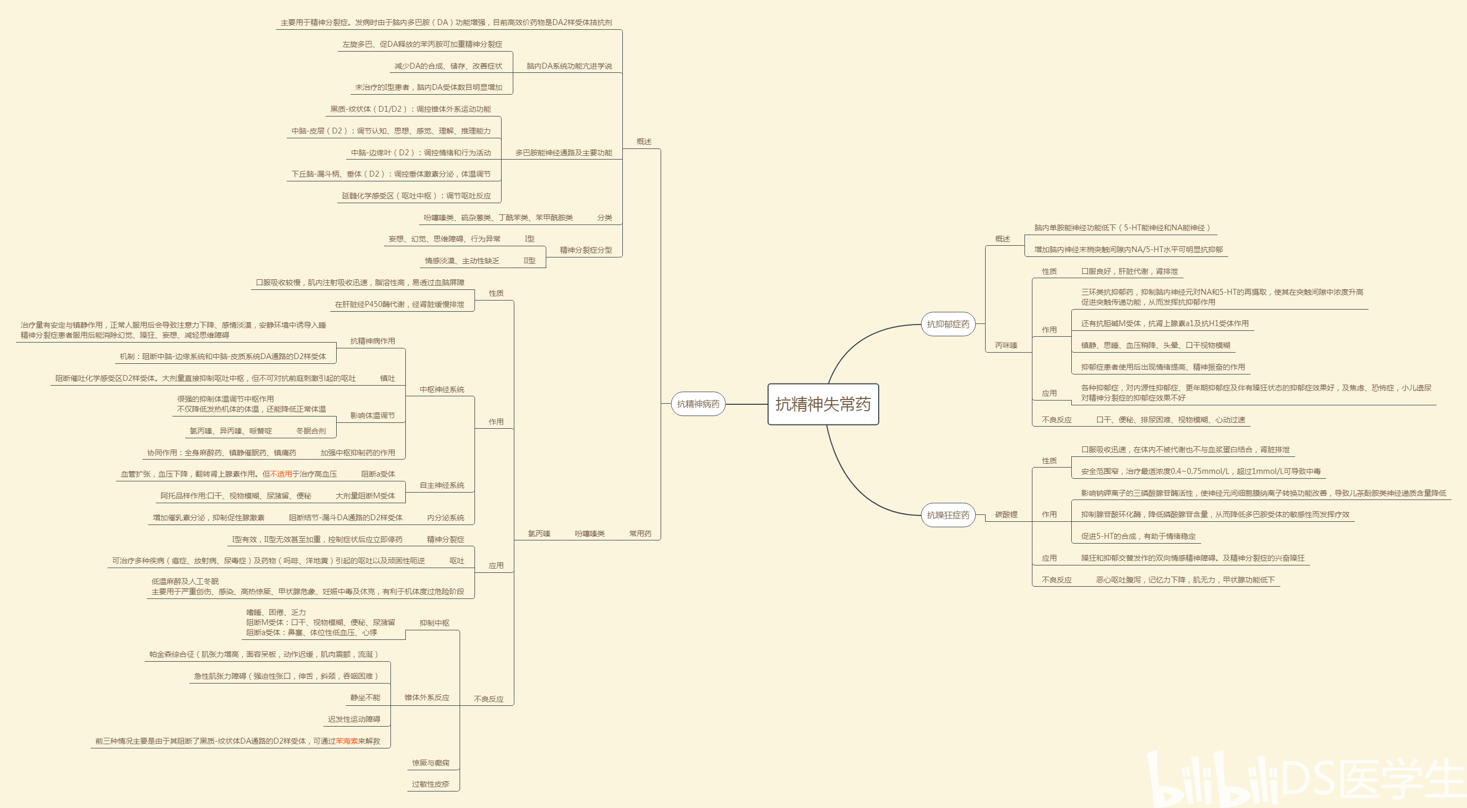
Task: Click red text 苯海索
Action: [x=347, y=742]
